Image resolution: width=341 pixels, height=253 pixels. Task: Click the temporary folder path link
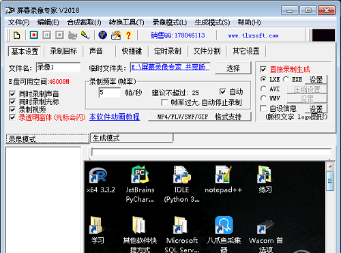point(170,67)
